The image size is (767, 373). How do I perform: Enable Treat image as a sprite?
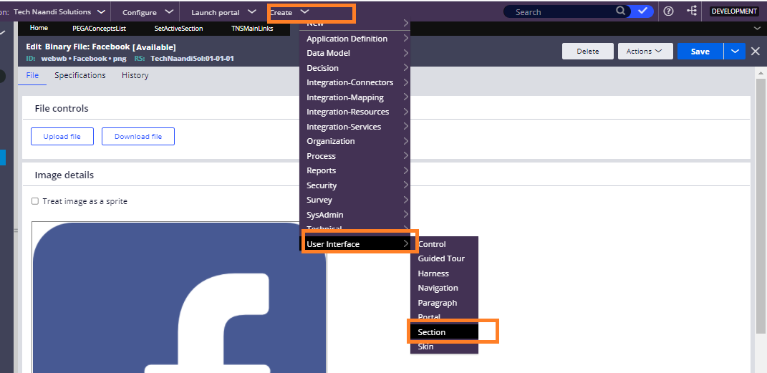(35, 201)
